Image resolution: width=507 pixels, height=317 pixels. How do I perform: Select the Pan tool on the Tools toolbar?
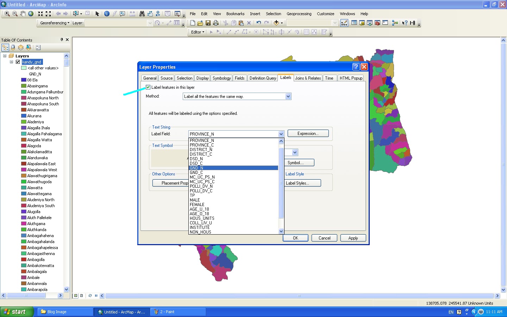click(23, 14)
